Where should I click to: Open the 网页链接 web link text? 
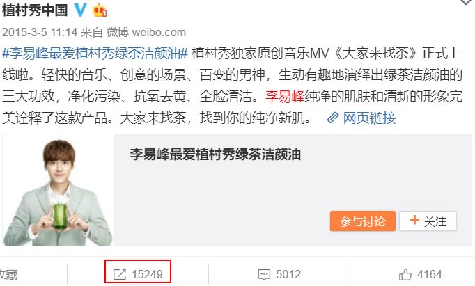coord(369,118)
